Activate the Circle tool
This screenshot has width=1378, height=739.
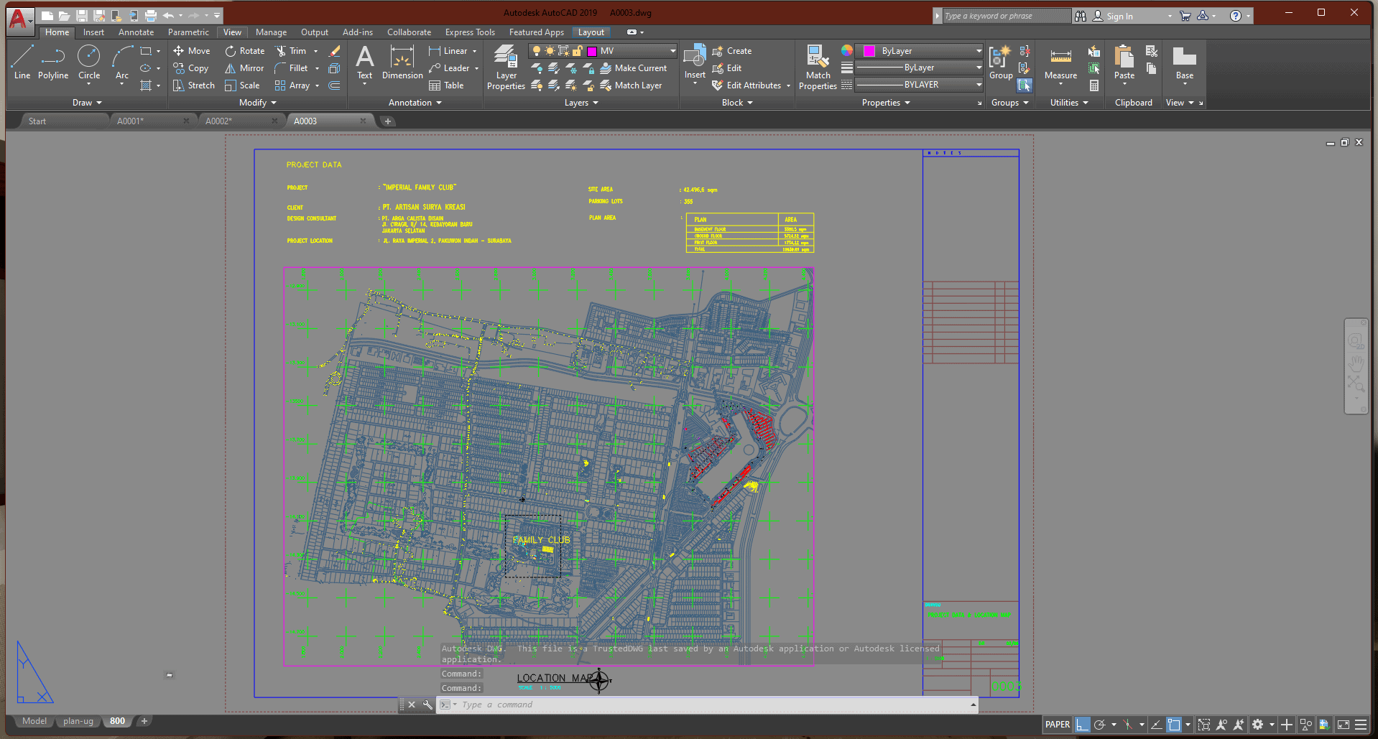[88, 61]
